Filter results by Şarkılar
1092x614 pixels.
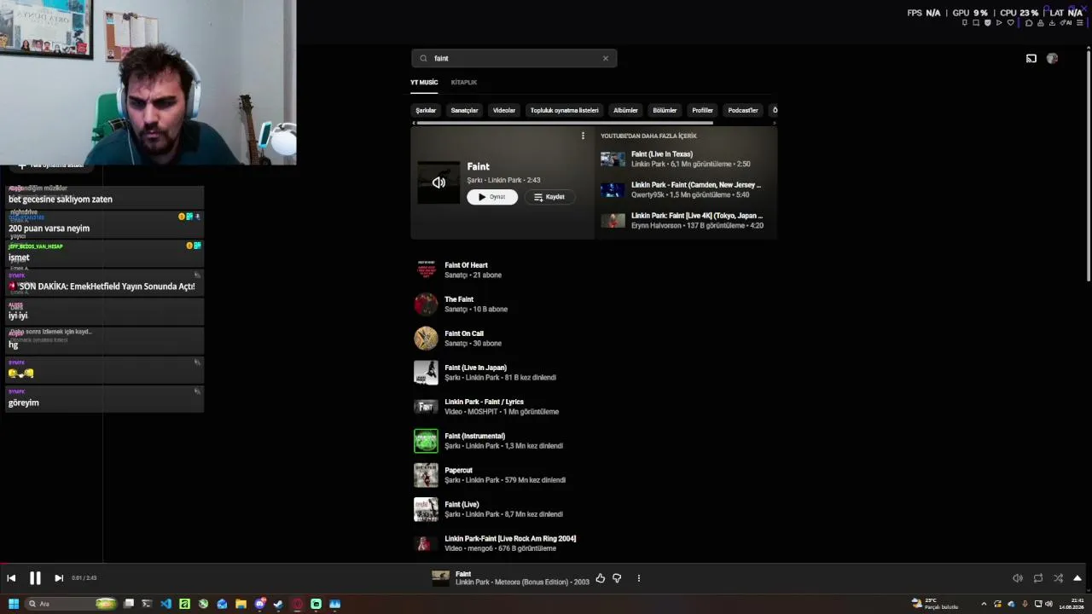[426, 110]
